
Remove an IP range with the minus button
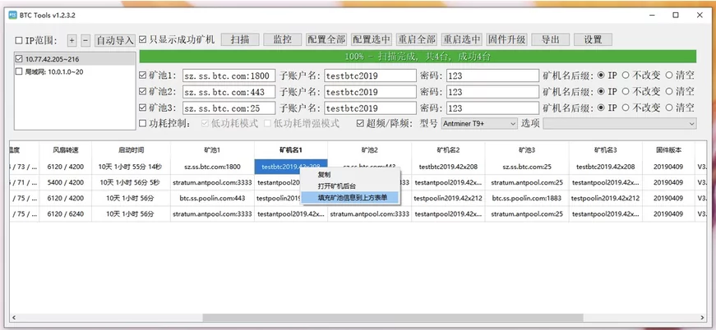point(85,40)
